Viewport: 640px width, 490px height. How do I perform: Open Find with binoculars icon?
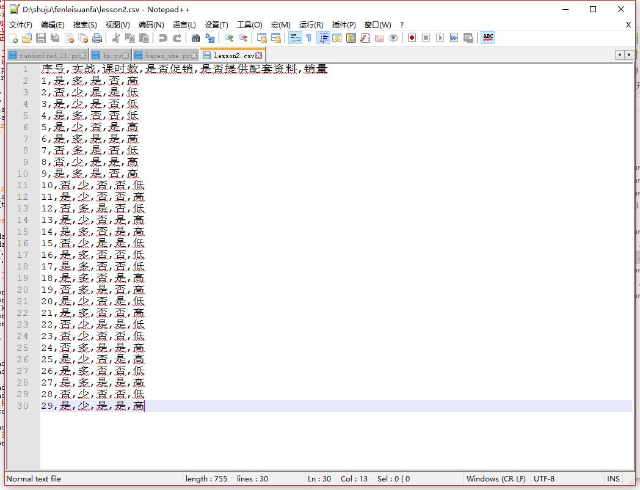[x=195, y=38]
